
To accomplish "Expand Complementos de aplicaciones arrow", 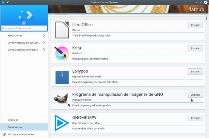I will pyautogui.click(x=44, y=43).
